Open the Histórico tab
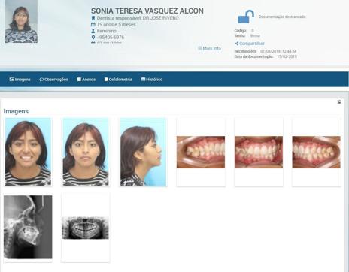Viewport: 349px width, 272px height. pos(152,80)
